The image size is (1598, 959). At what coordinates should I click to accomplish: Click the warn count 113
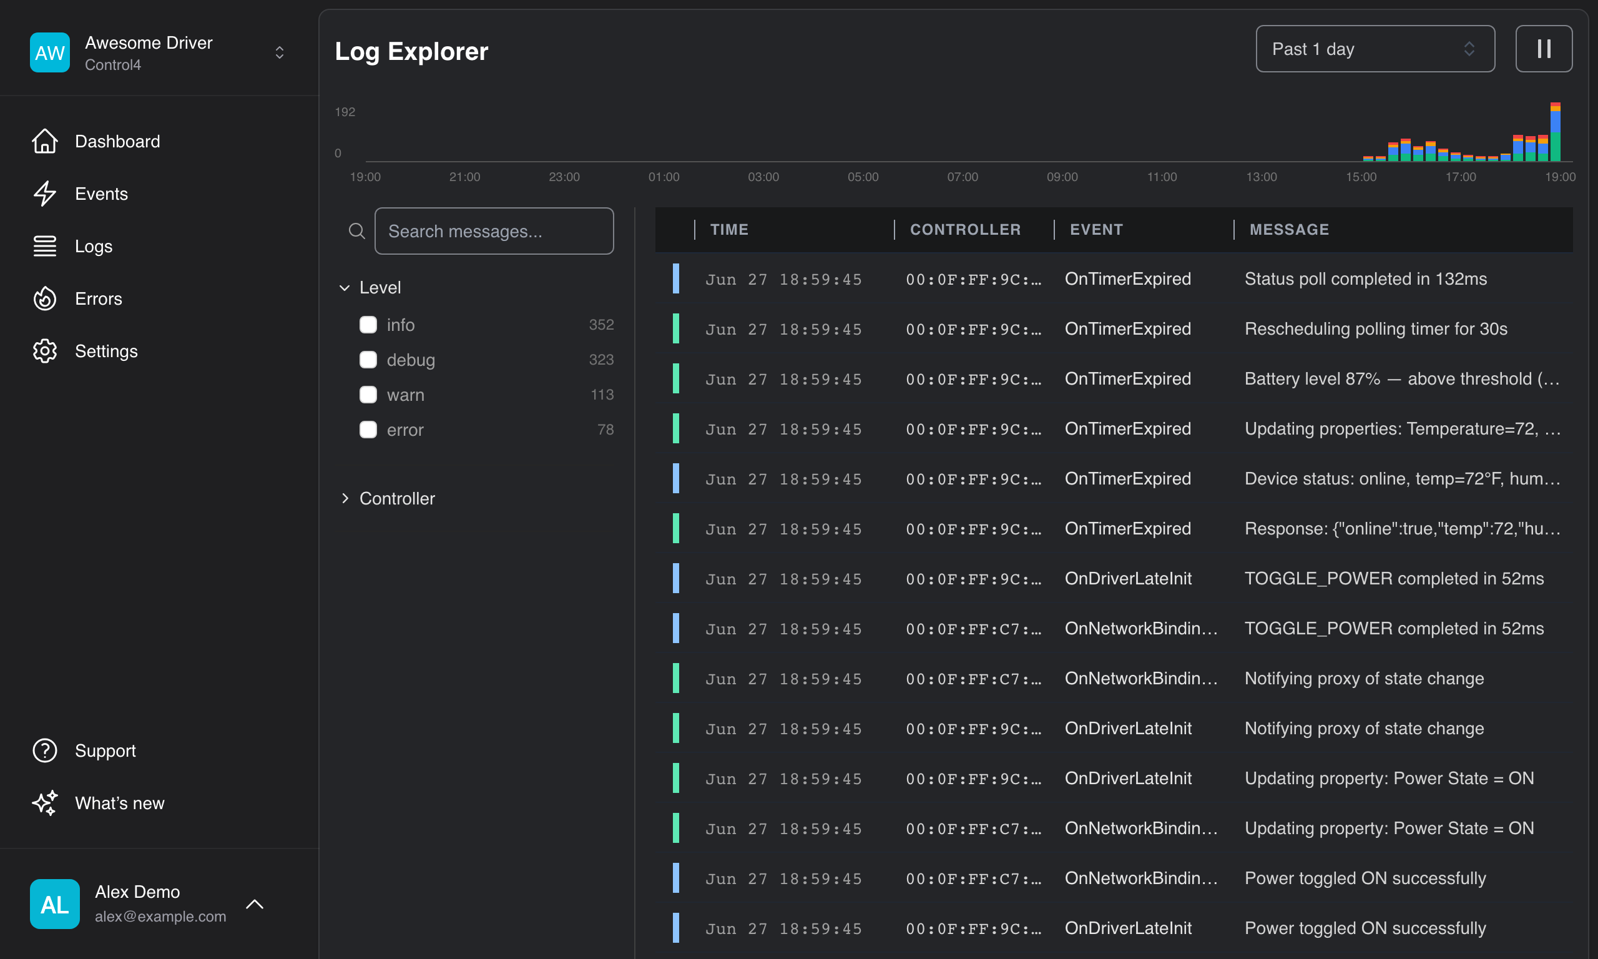[x=602, y=394]
